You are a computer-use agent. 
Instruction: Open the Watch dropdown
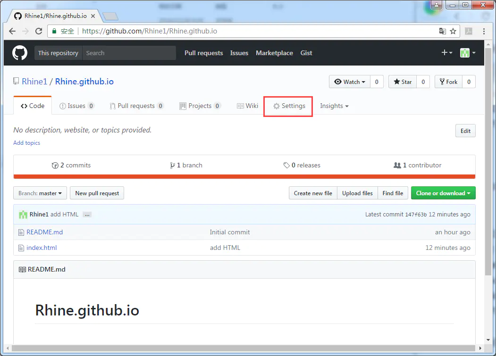pos(350,82)
